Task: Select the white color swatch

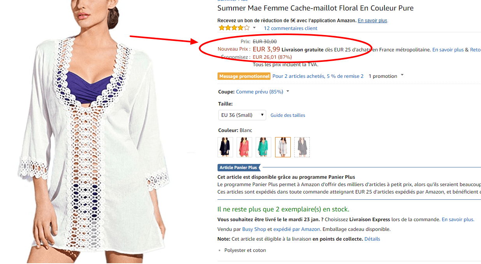Action: coord(283,147)
